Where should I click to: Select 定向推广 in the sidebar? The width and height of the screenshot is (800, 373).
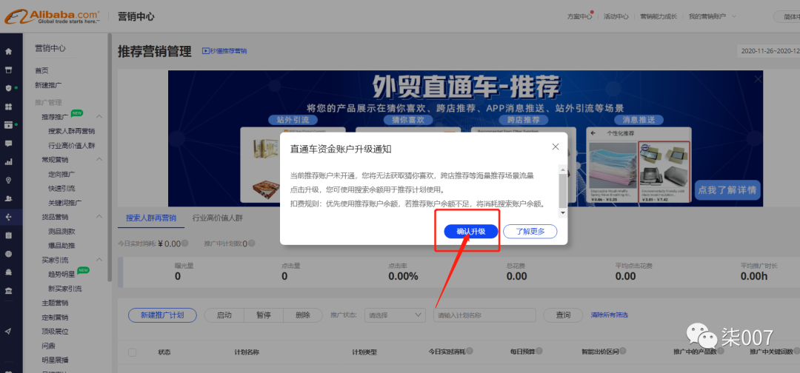[61, 174]
